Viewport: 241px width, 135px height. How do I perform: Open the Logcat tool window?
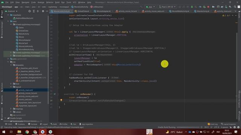pyautogui.click(x=44, y=124)
